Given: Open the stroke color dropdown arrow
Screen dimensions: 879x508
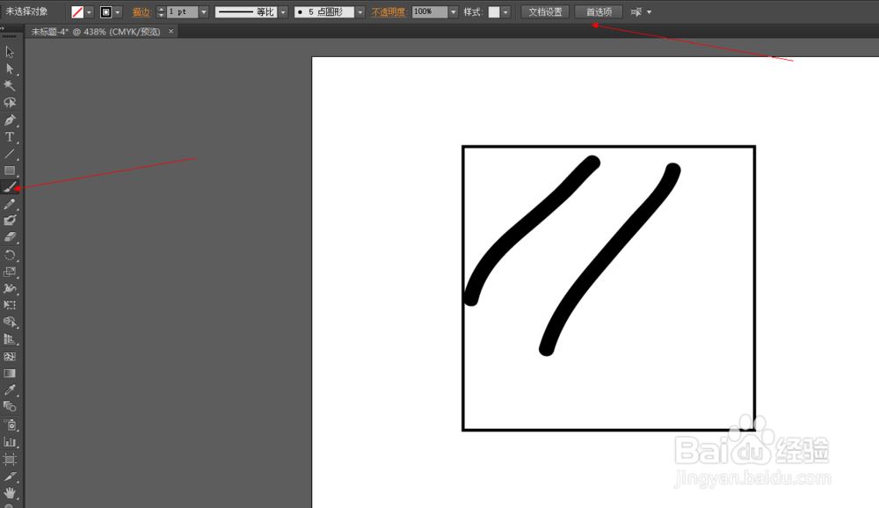Looking at the screenshot, I should tap(118, 12).
